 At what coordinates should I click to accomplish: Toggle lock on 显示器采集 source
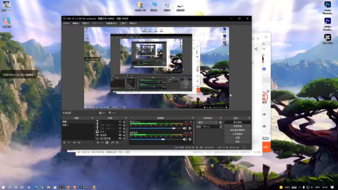(124, 138)
